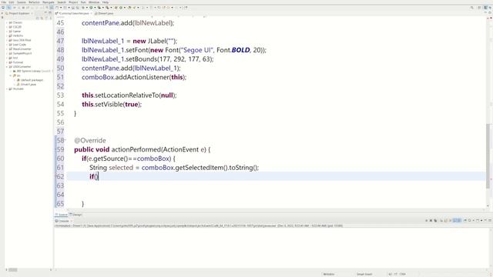This screenshot has height=277, width=493.
Task: Switch to the Design tab below the editor
Action: [75, 215]
